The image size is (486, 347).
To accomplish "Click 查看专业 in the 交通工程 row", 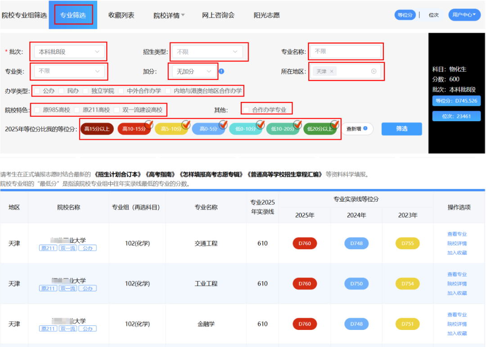I will pos(457,234).
